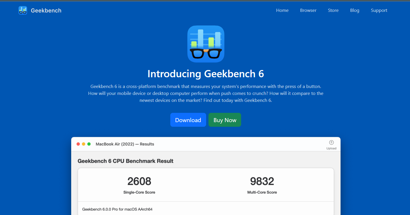Click the Geekbench 6 CPU Benchmark Result heading
Image resolution: width=410 pixels, height=215 pixels.
(125, 161)
